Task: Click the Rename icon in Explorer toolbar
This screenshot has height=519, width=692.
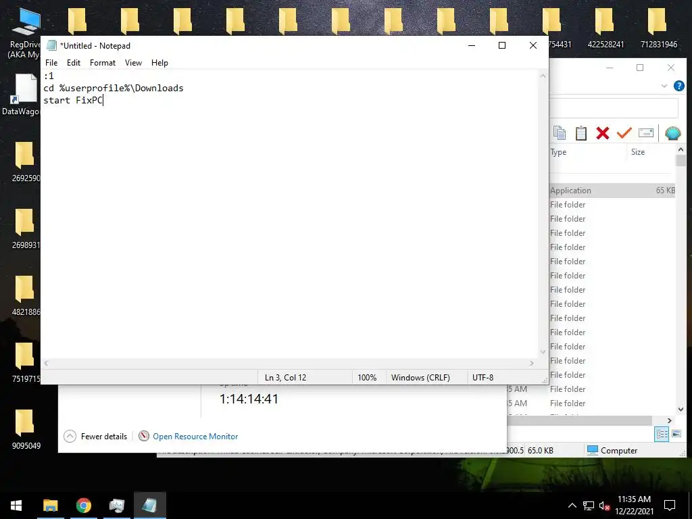Action: pyautogui.click(x=645, y=133)
